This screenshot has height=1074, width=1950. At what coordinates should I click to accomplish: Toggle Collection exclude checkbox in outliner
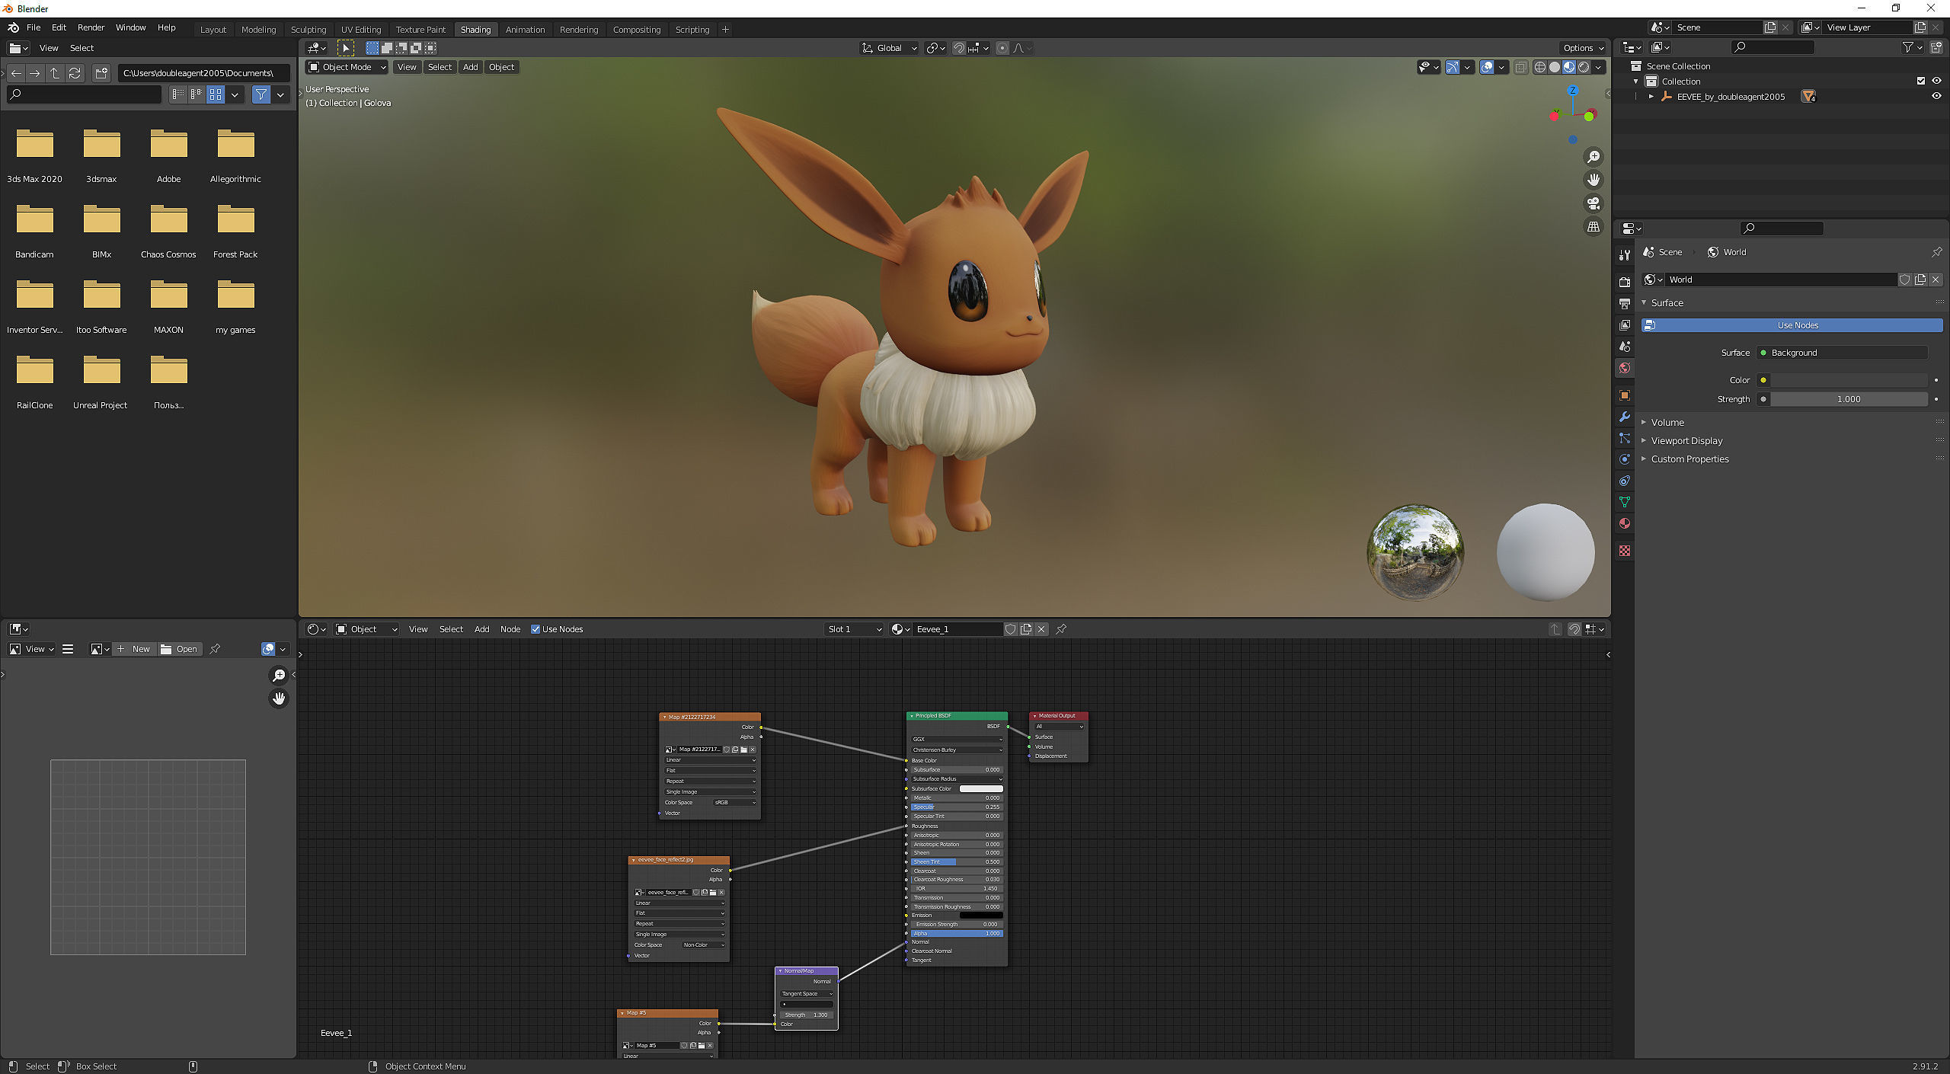point(1920,82)
